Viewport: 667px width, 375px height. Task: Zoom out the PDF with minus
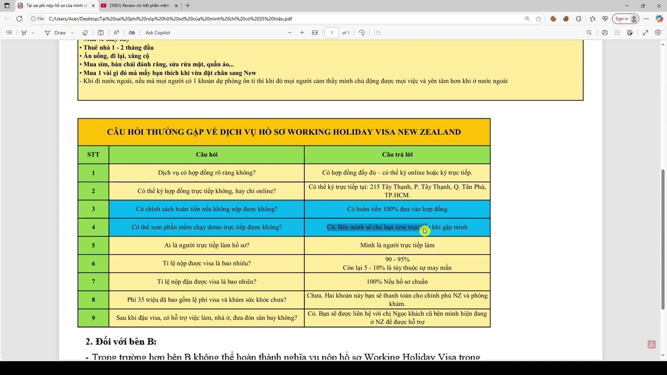pyautogui.click(x=290, y=33)
